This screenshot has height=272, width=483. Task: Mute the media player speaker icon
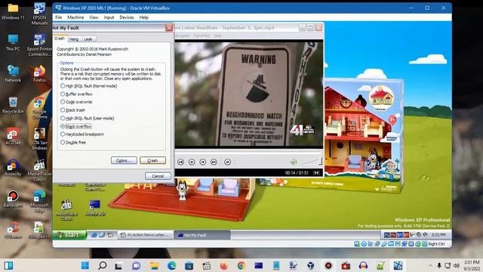(x=294, y=161)
